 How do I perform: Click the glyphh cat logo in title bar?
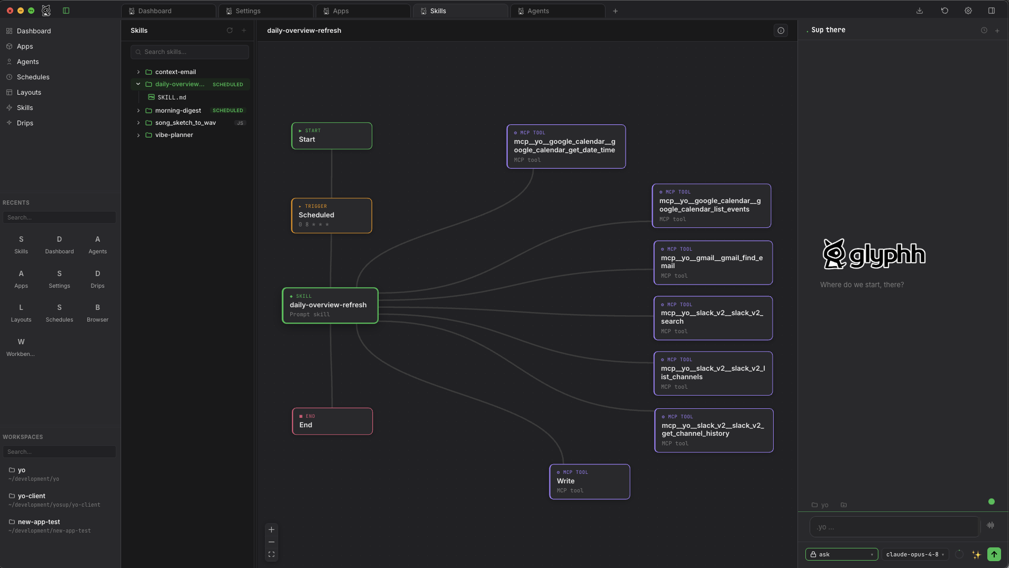pyautogui.click(x=46, y=11)
